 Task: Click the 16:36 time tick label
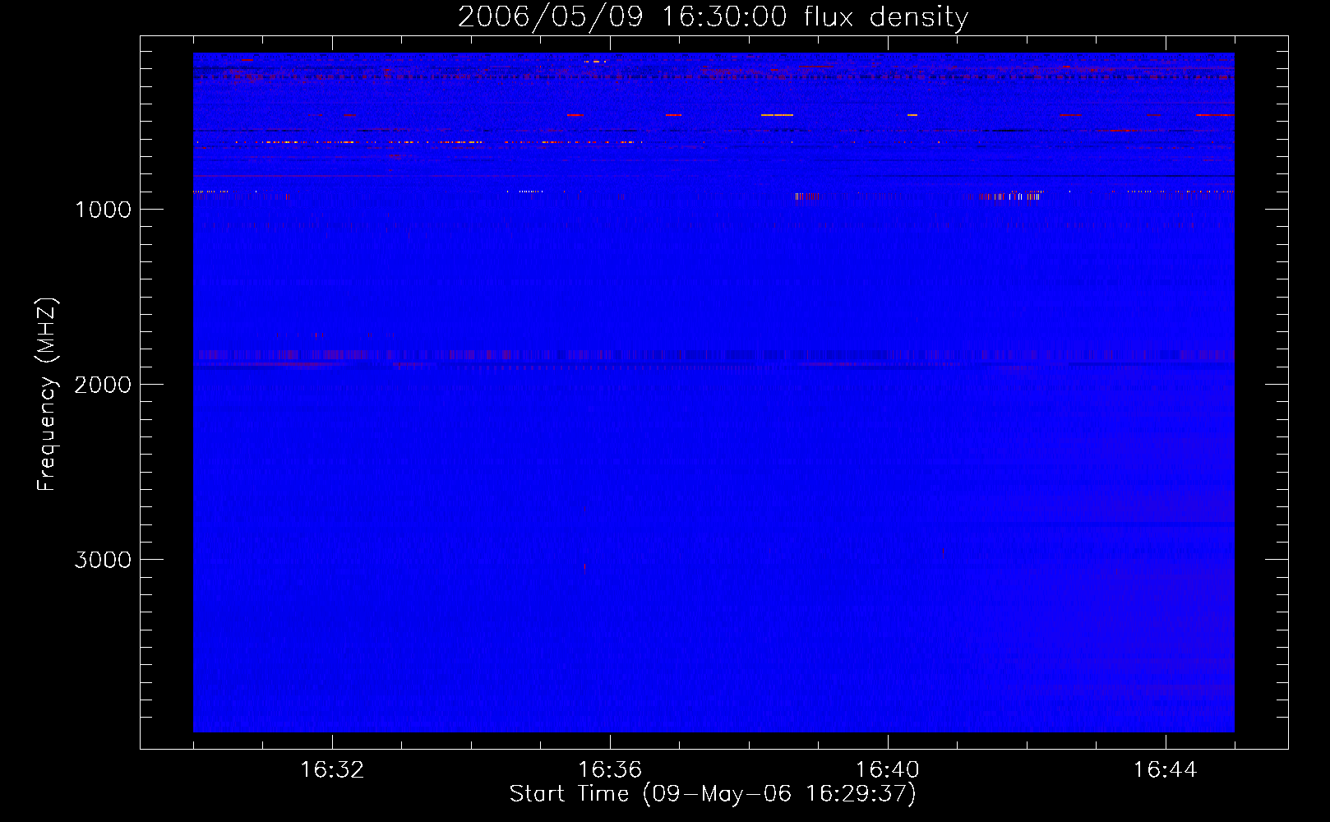[x=610, y=770]
